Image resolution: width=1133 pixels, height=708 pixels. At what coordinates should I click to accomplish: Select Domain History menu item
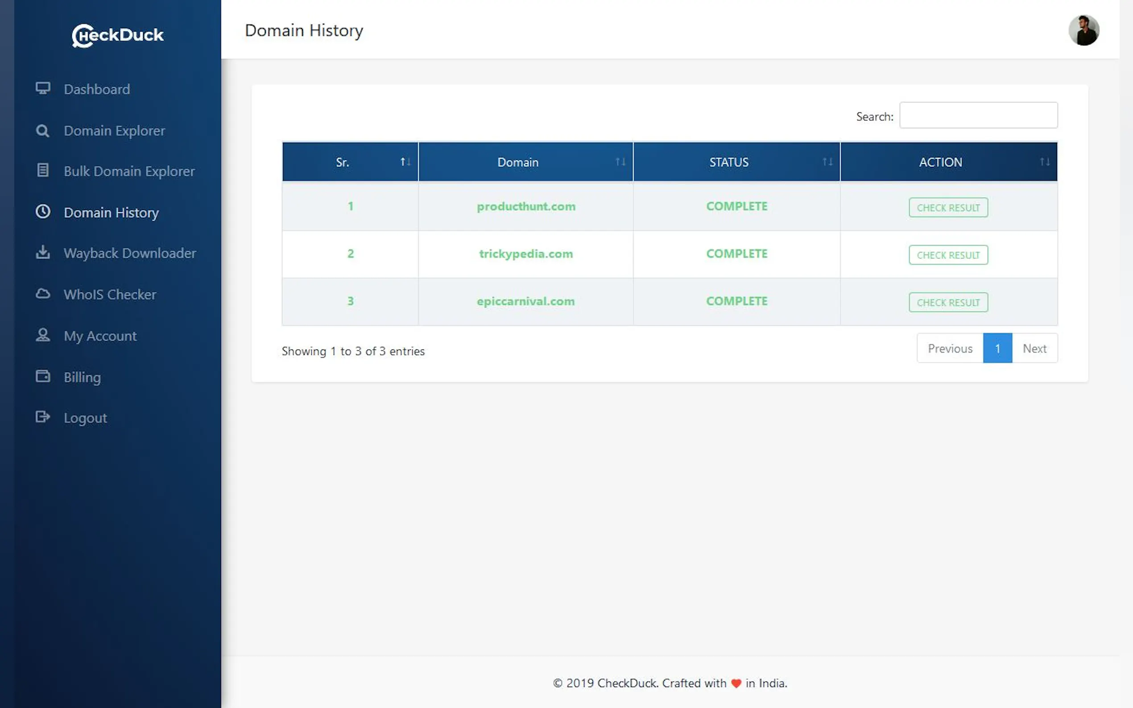[x=112, y=213]
